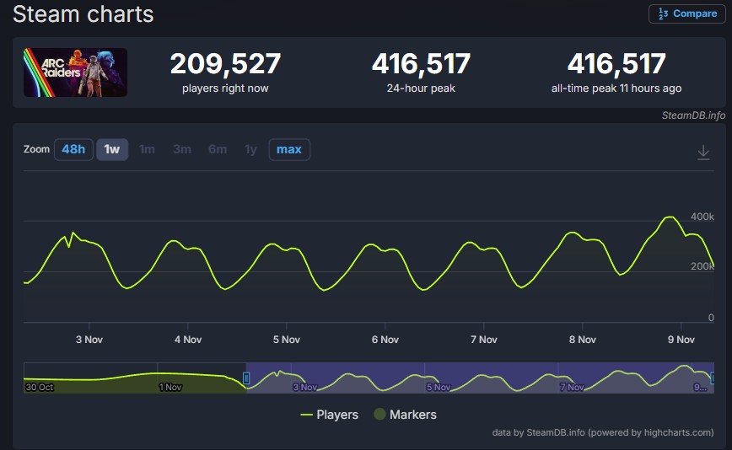Click the 9 Nov axis label
The width and height of the screenshot is (732, 450).
click(x=681, y=340)
